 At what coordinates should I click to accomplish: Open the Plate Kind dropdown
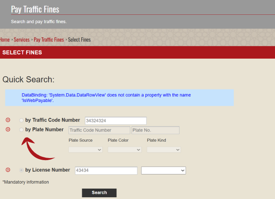[163, 150]
